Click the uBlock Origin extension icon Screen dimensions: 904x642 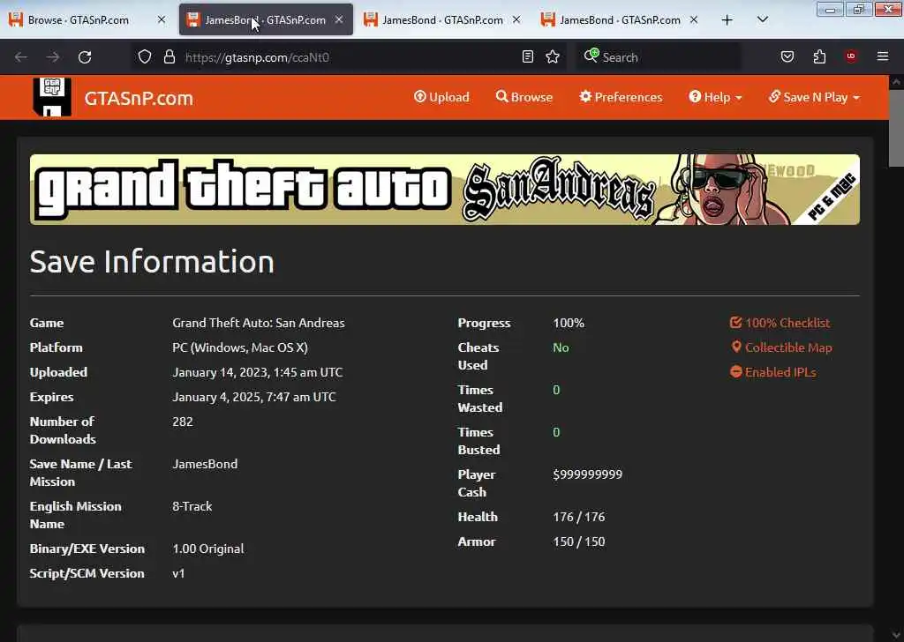tap(850, 56)
